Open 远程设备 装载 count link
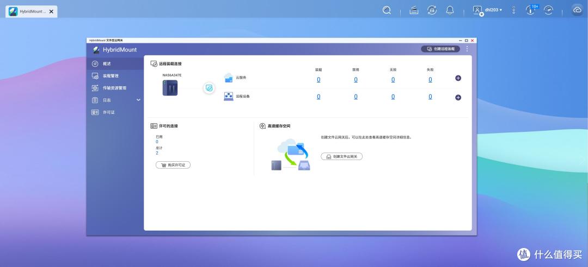This screenshot has height=267, width=588. pos(318,97)
